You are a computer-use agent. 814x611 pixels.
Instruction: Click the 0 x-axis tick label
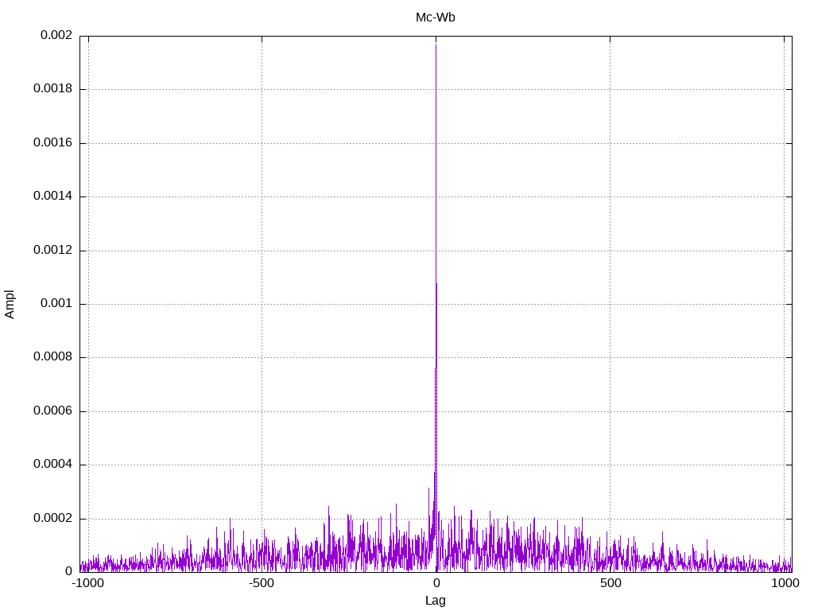[436, 583]
